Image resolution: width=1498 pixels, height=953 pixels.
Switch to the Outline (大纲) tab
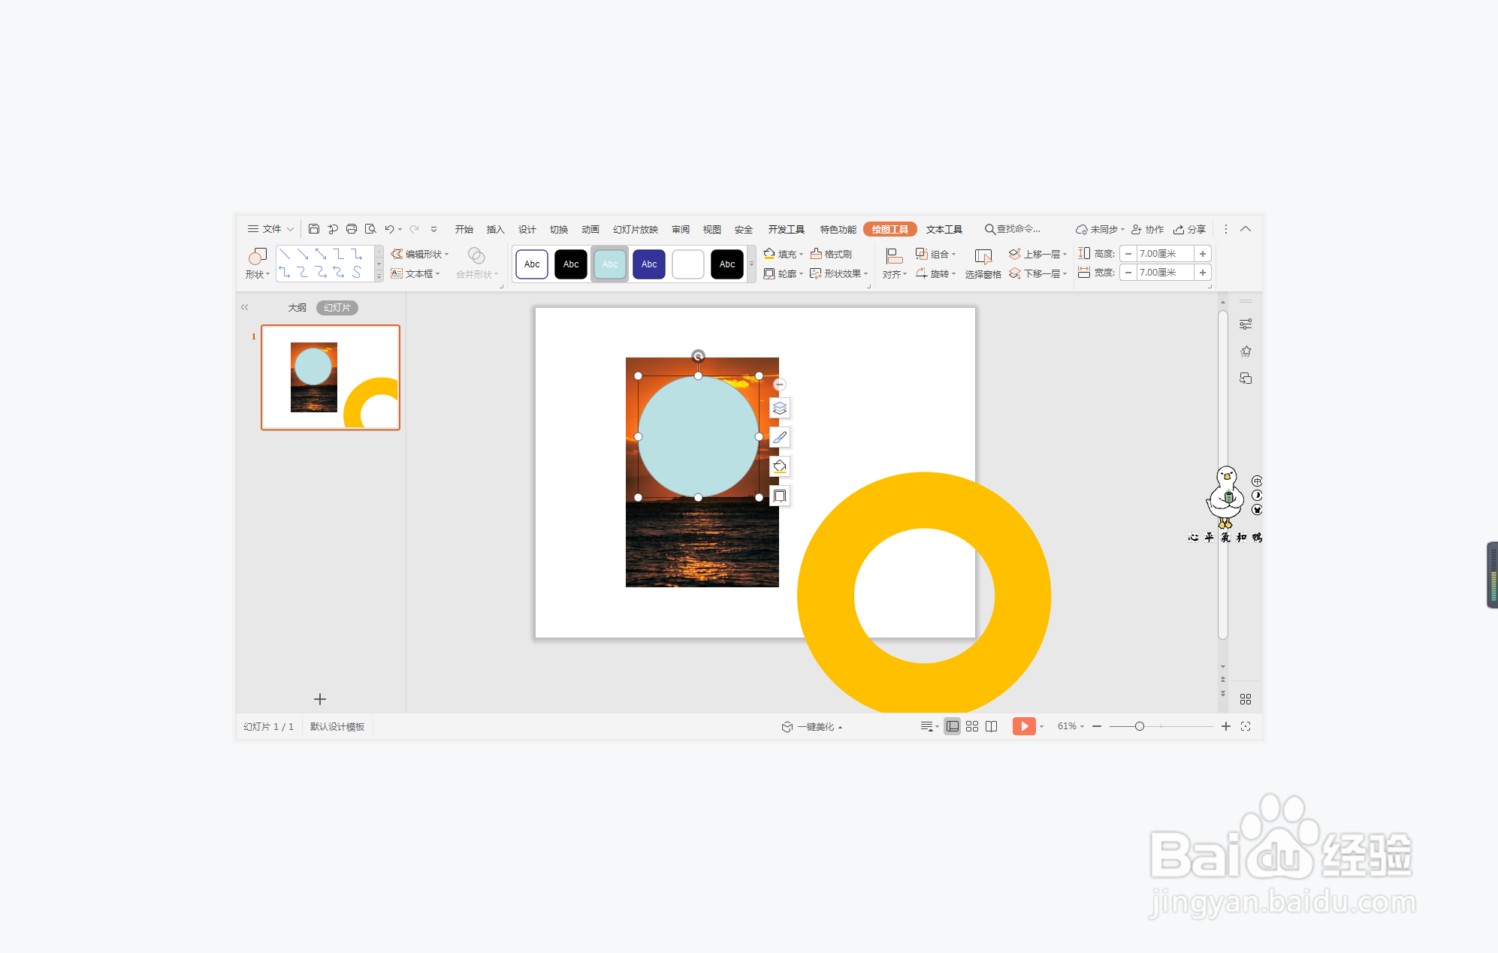pyautogui.click(x=297, y=308)
